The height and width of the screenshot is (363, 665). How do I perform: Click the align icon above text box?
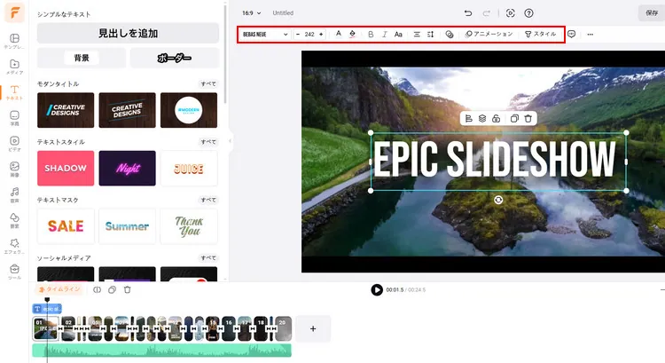[469, 118]
